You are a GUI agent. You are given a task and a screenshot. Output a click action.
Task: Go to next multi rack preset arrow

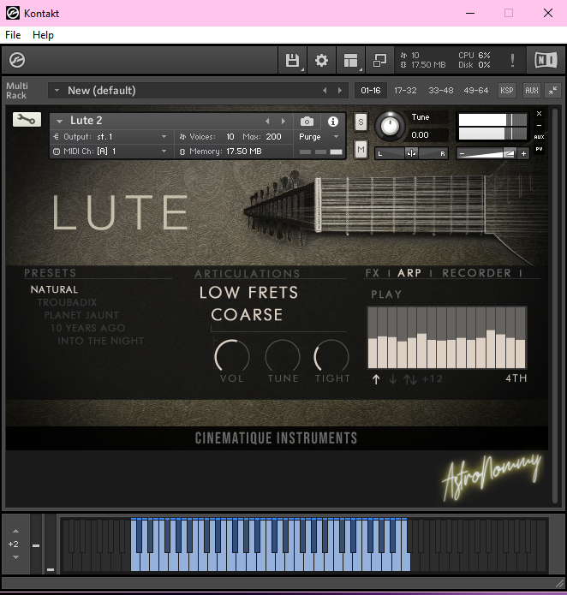pyautogui.click(x=340, y=90)
